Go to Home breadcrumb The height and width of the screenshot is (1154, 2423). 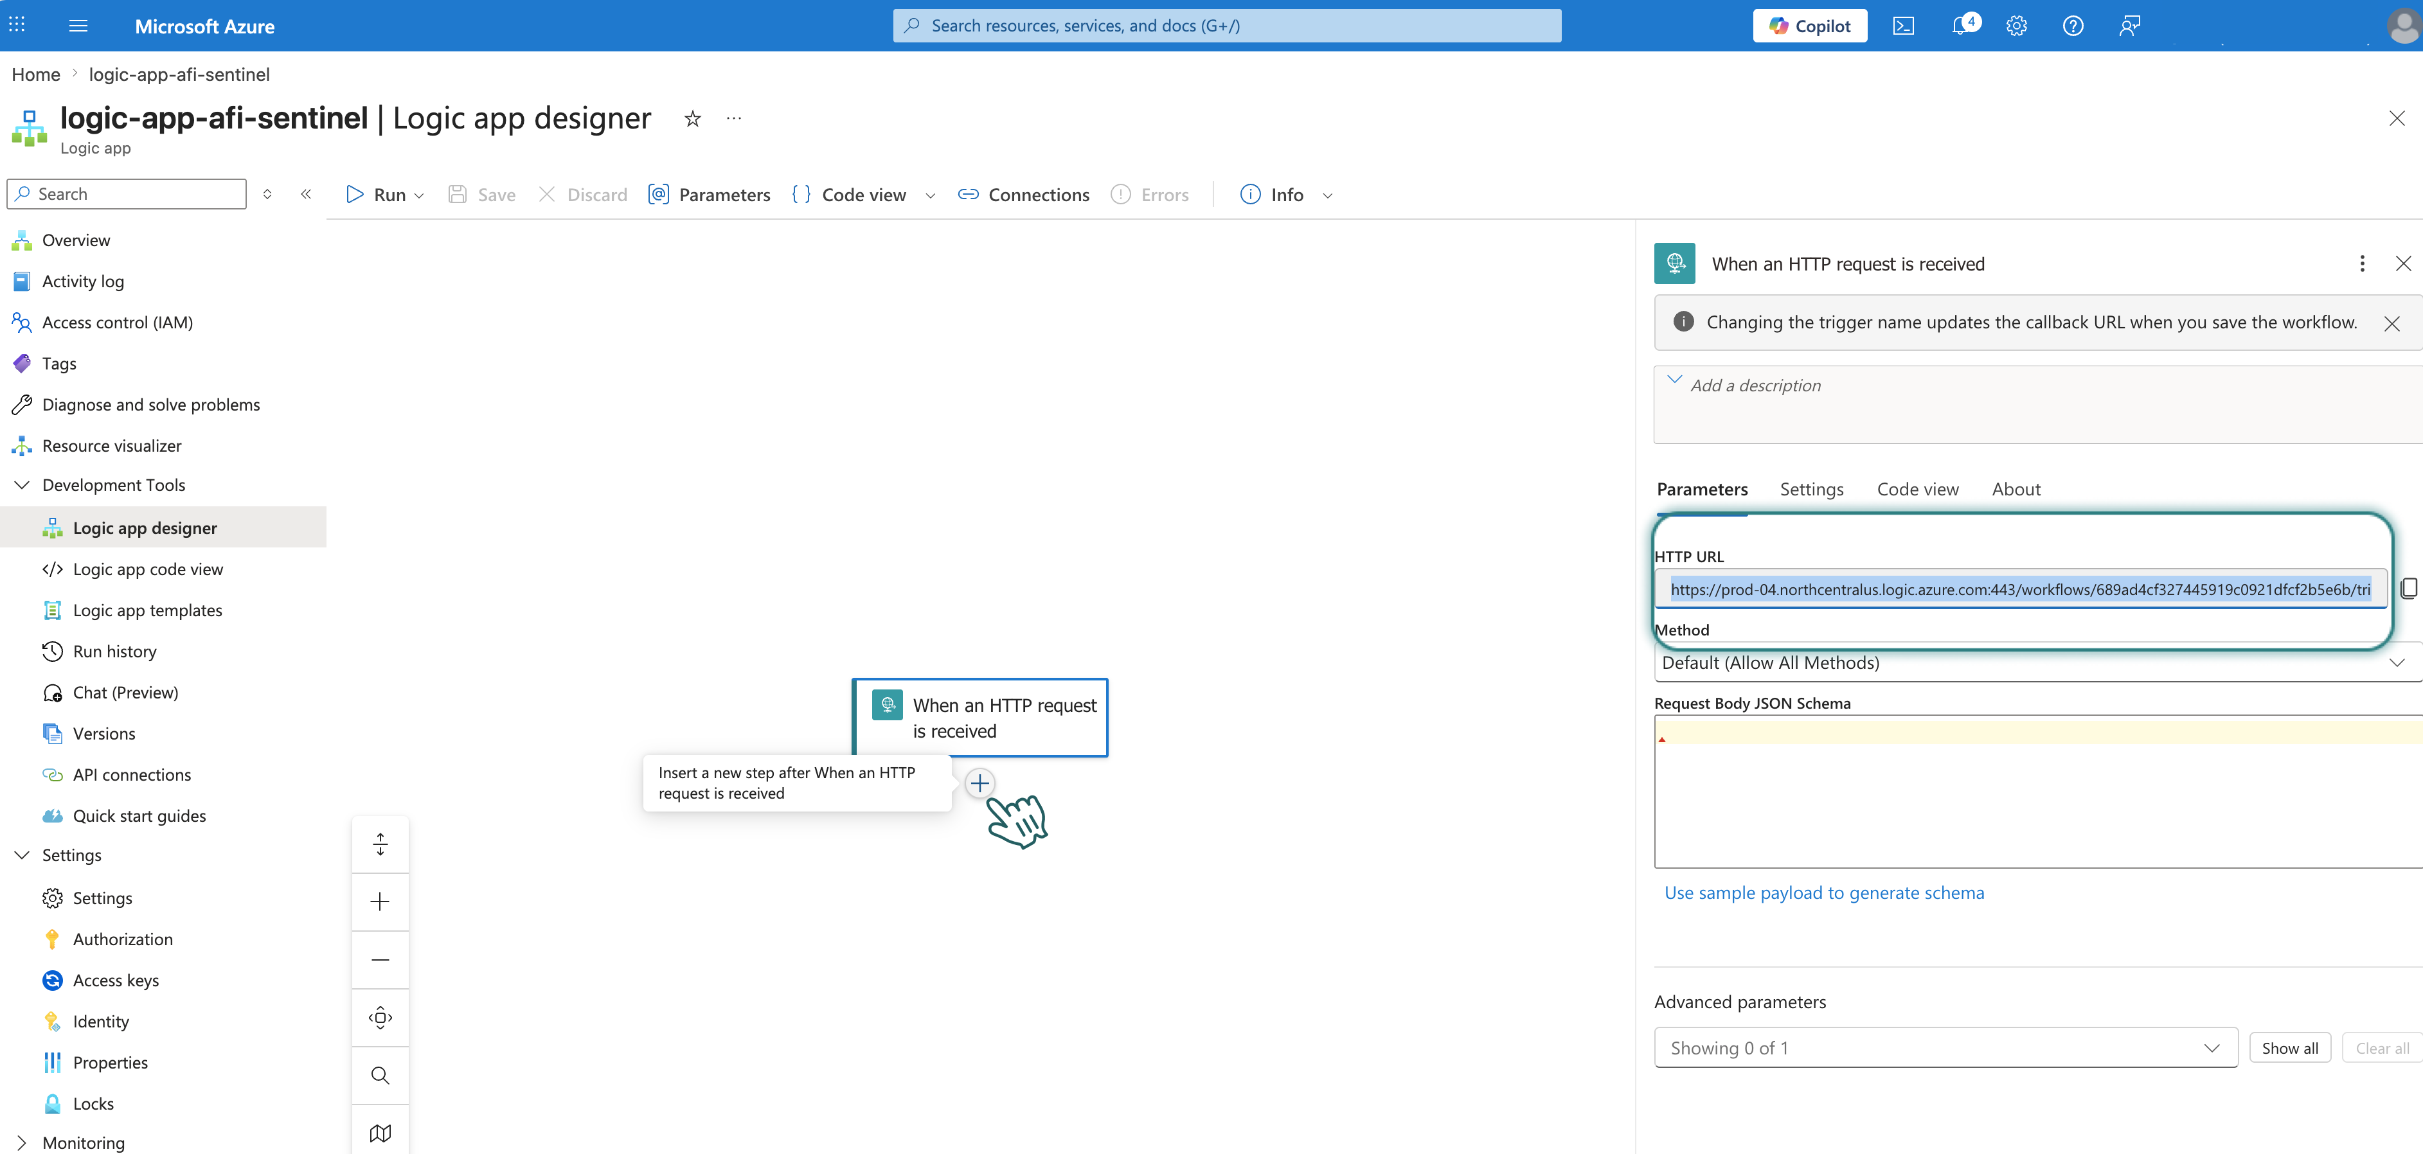(x=36, y=75)
